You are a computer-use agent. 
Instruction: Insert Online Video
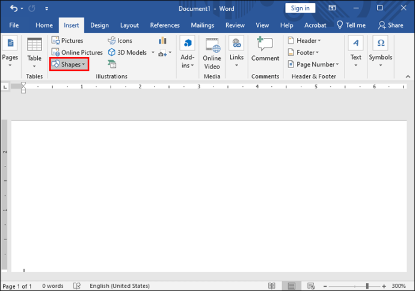coord(212,54)
